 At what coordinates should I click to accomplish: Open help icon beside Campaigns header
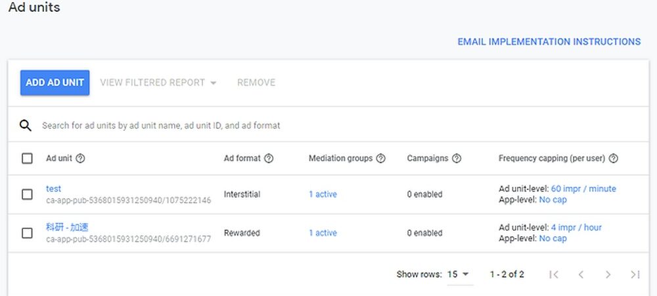[x=457, y=159]
